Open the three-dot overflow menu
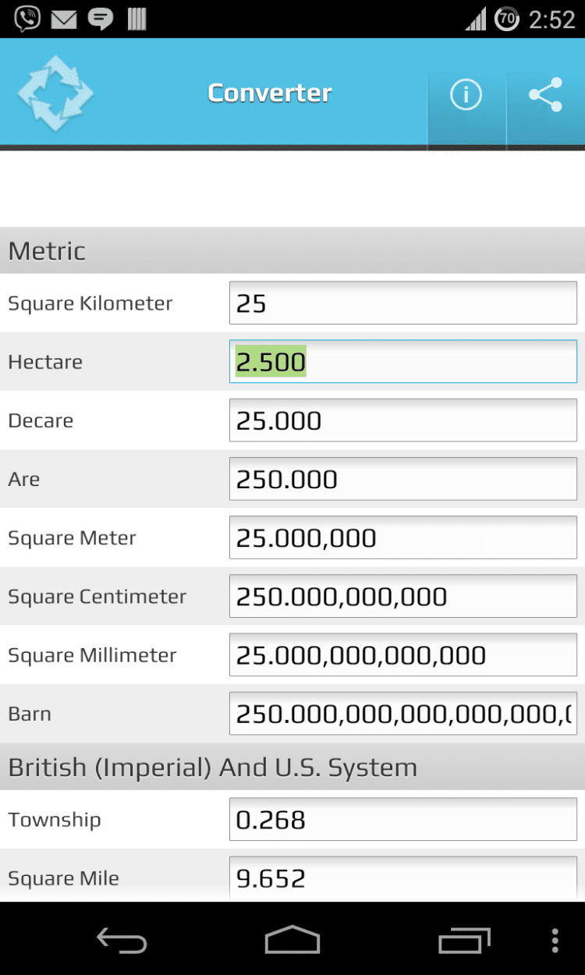Viewport: 585px width, 975px height. 555,940
